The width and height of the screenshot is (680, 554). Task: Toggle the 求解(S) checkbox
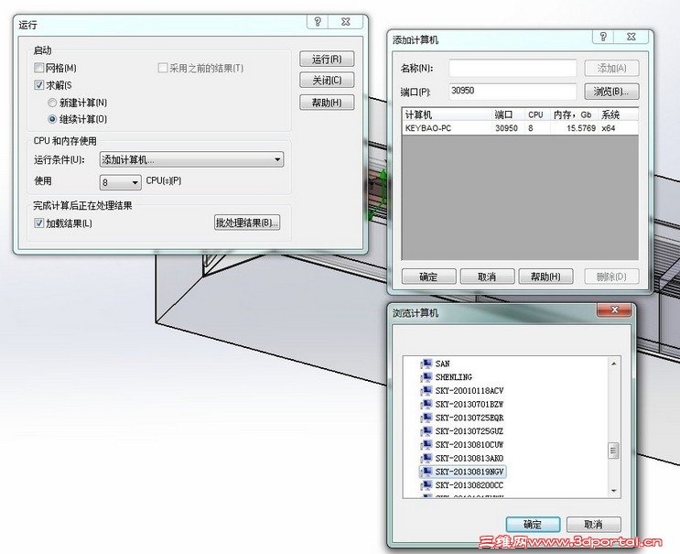tap(39, 84)
